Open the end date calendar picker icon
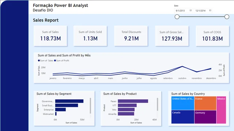This screenshot has width=234, height=131. (210, 11)
